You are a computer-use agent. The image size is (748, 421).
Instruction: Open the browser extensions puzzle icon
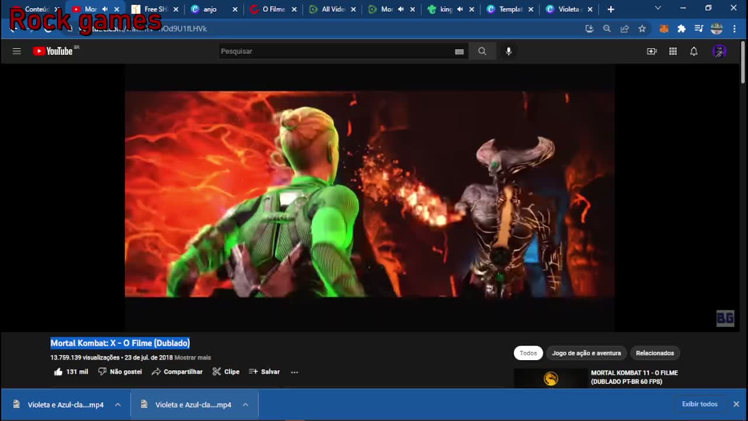(681, 29)
